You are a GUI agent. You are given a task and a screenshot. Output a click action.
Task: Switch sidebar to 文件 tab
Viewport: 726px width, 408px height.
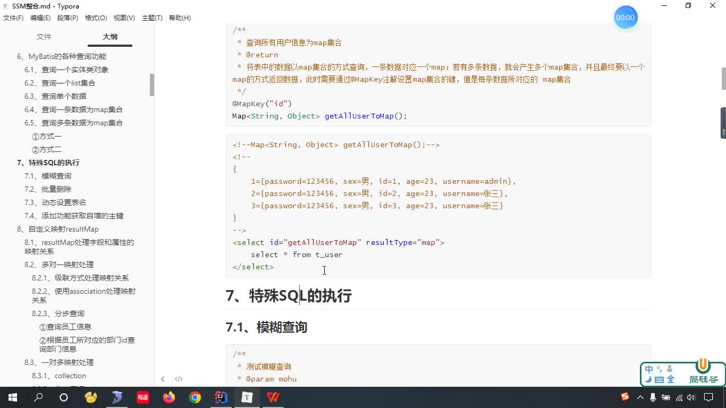click(44, 37)
